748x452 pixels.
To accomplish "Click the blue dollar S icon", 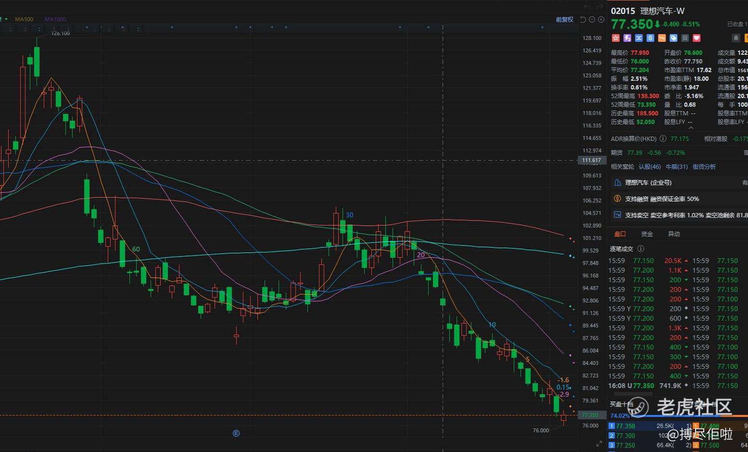I will 650,38.
